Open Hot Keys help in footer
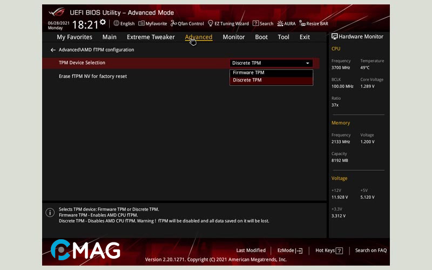Viewport: 432px width, 270px height. [x=329, y=251]
